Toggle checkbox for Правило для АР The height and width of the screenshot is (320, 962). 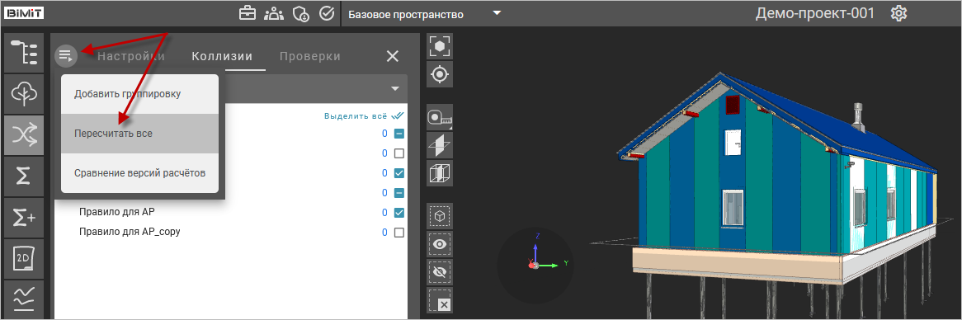[398, 213]
